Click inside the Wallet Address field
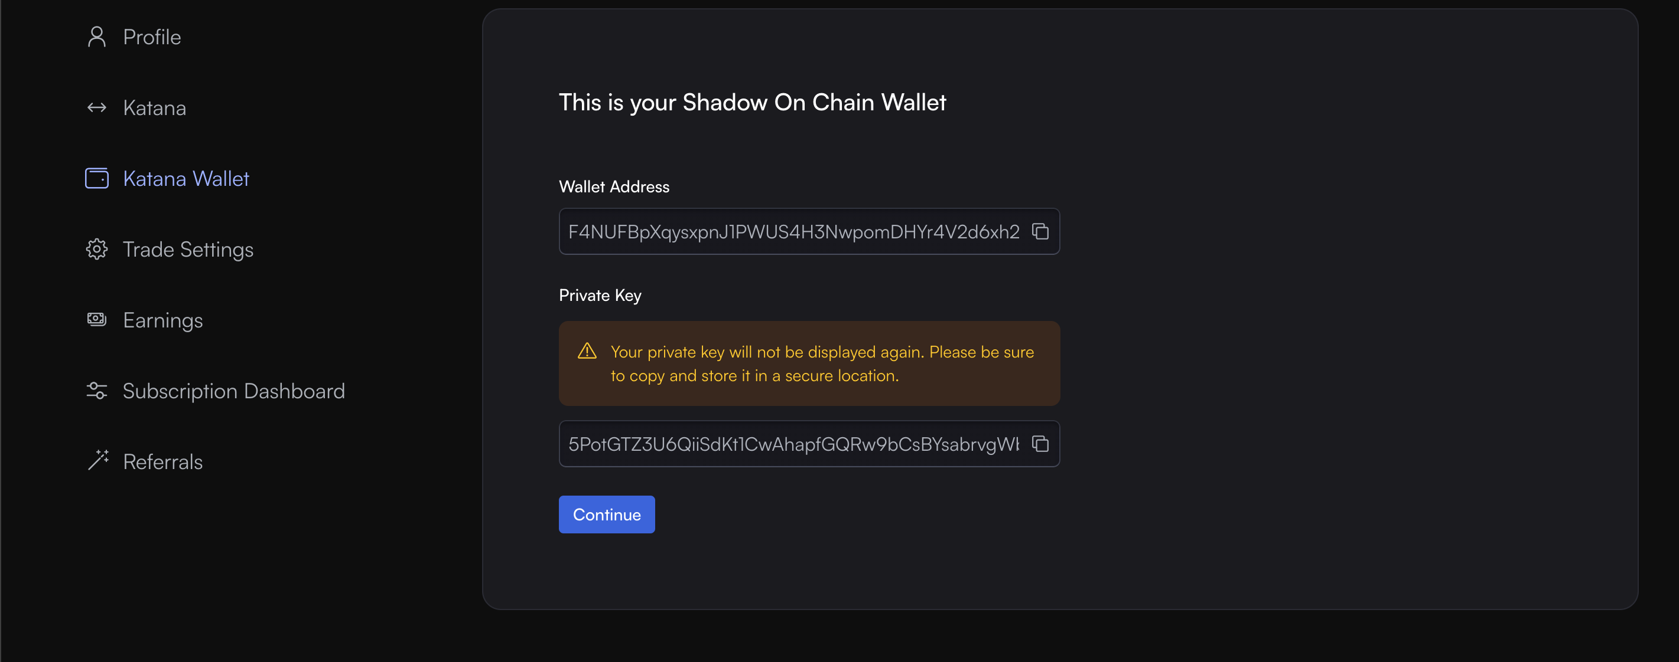 pos(793,232)
